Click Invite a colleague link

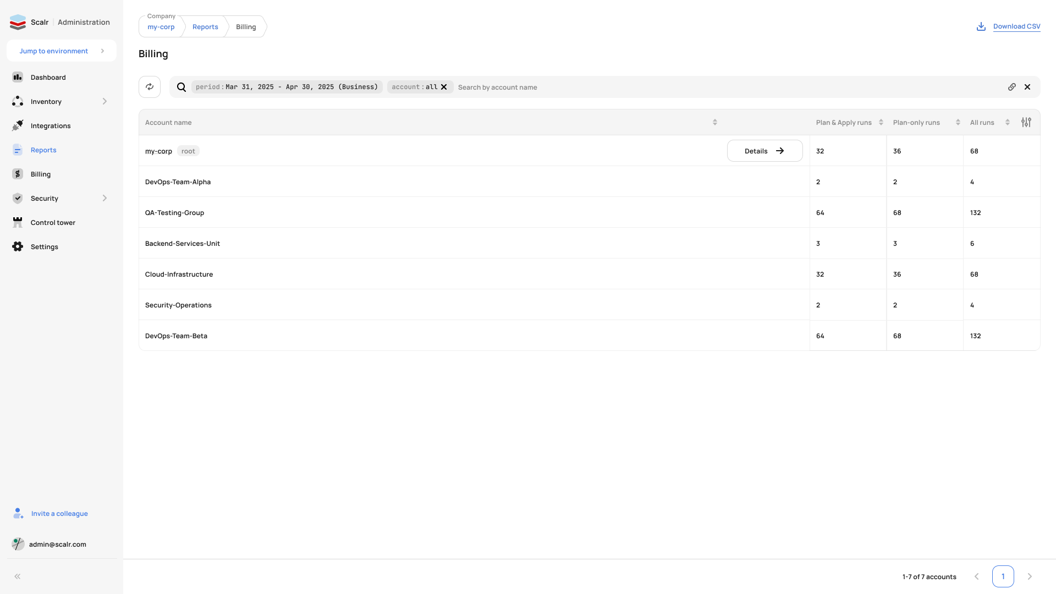coord(59,514)
